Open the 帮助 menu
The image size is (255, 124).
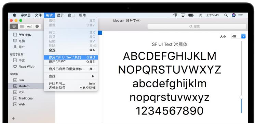[82, 15]
